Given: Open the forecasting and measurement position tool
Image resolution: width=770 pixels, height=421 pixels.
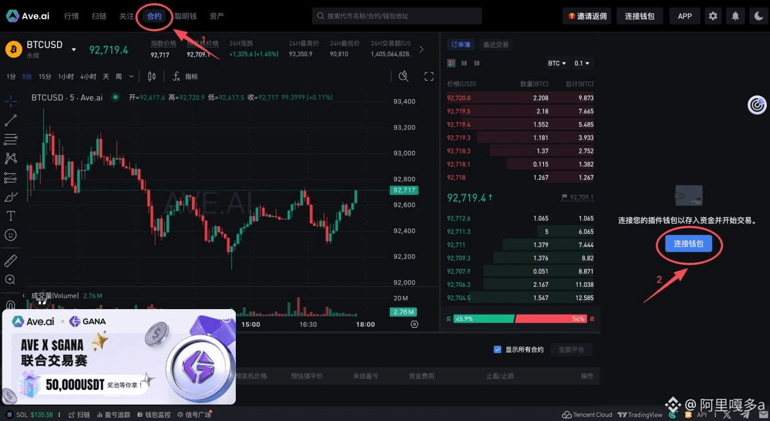Looking at the screenshot, I should pyautogui.click(x=10, y=177).
